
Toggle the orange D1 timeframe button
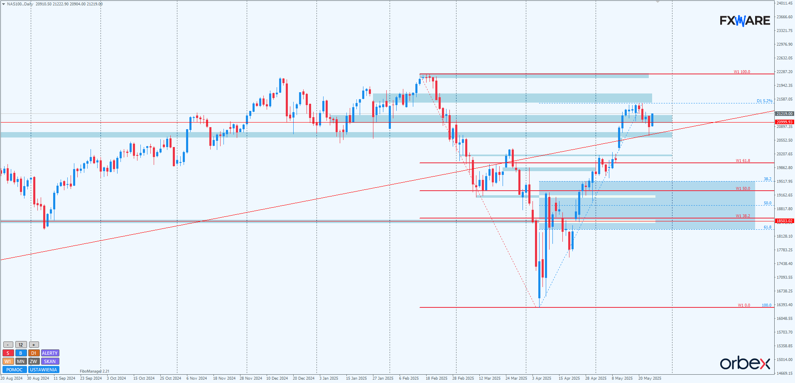pyautogui.click(x=34, y=353)
